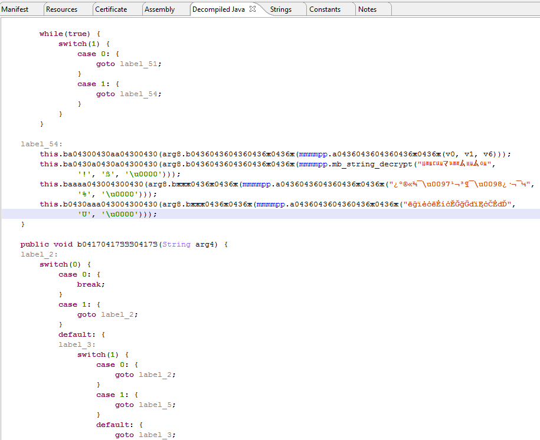Viewport: 540px width, 440px height.
Task: Click this.b0430aaa043004300430 call
Action: (x=99, y=204)
